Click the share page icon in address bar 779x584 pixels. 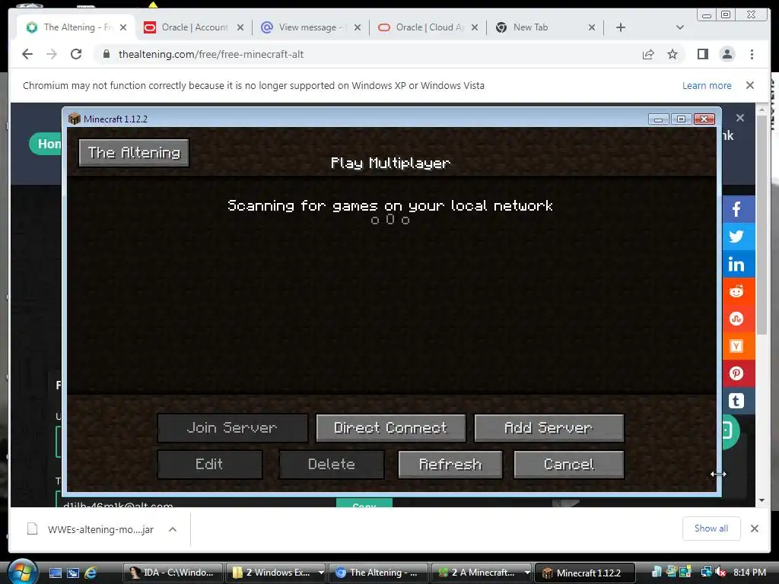coord(648,54)
